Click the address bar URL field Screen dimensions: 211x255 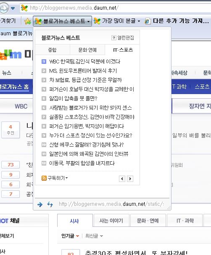[x=116, y=8]
